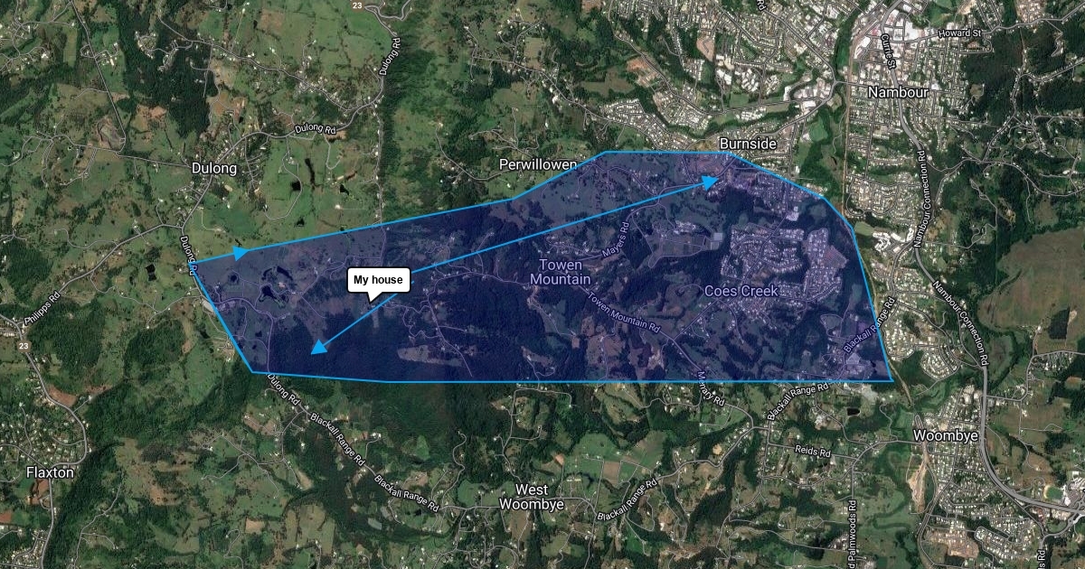This screenshot has width=1085, height=569.
Task: Select the Towen Mountain label
Action: 561,272
